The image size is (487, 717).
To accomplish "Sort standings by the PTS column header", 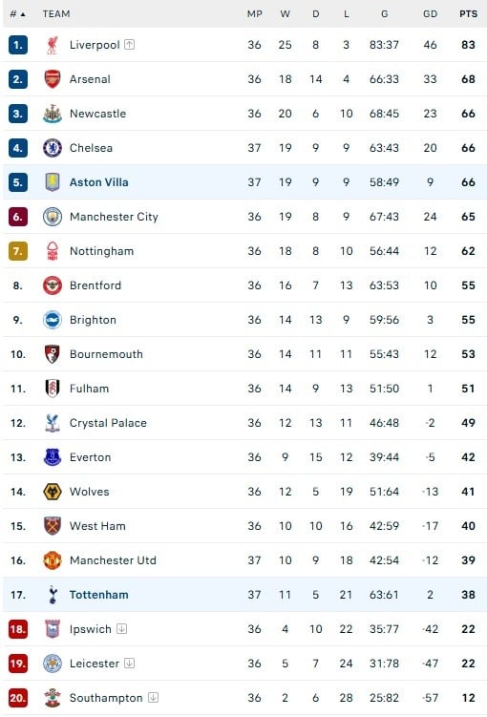I will [468, 13].
